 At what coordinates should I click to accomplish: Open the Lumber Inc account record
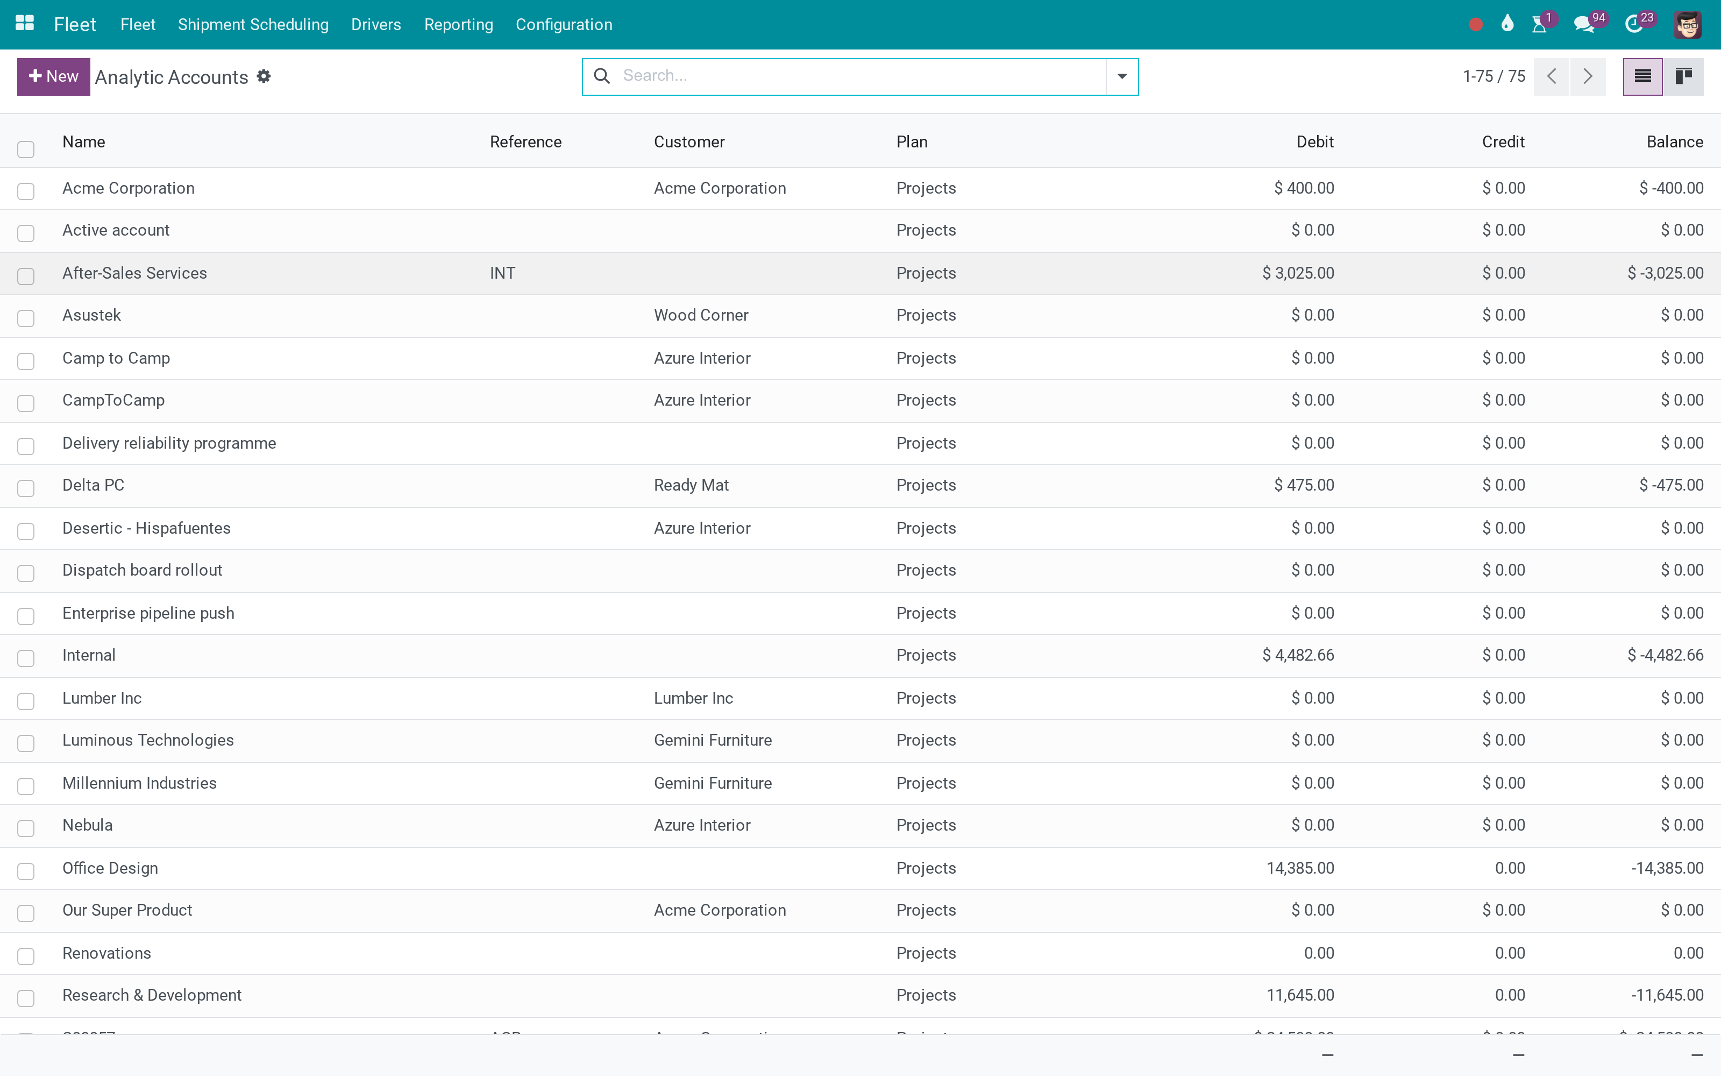click(102, 697)
